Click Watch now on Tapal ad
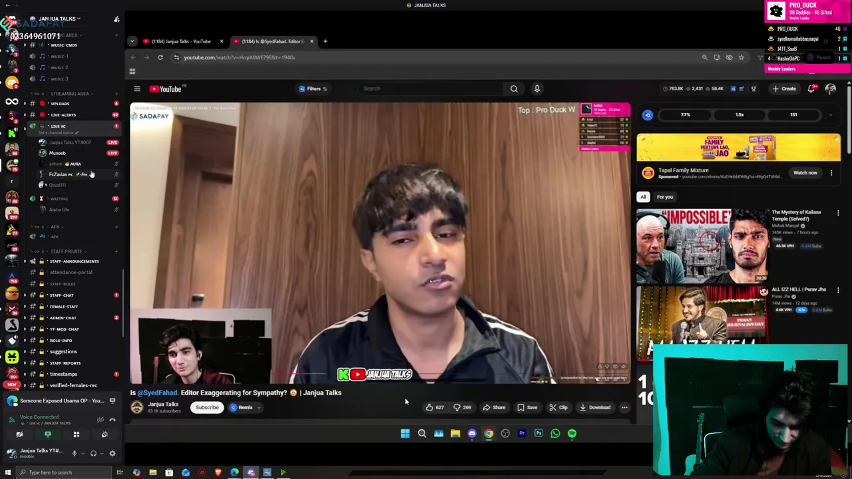The image size is (852, 479). coord(805,173)
